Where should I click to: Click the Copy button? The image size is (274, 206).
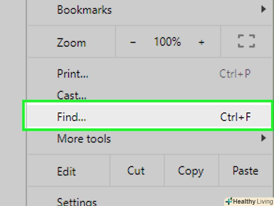click(190, 171)
